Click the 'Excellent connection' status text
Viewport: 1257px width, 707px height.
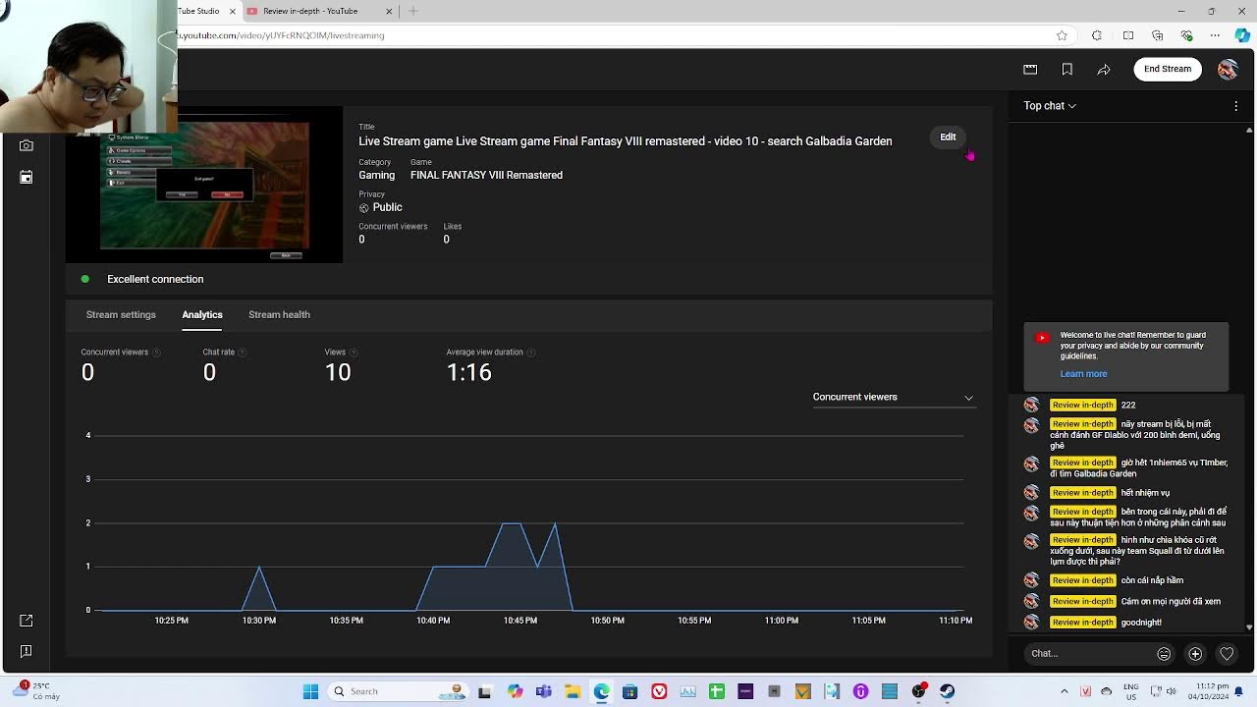155,280
